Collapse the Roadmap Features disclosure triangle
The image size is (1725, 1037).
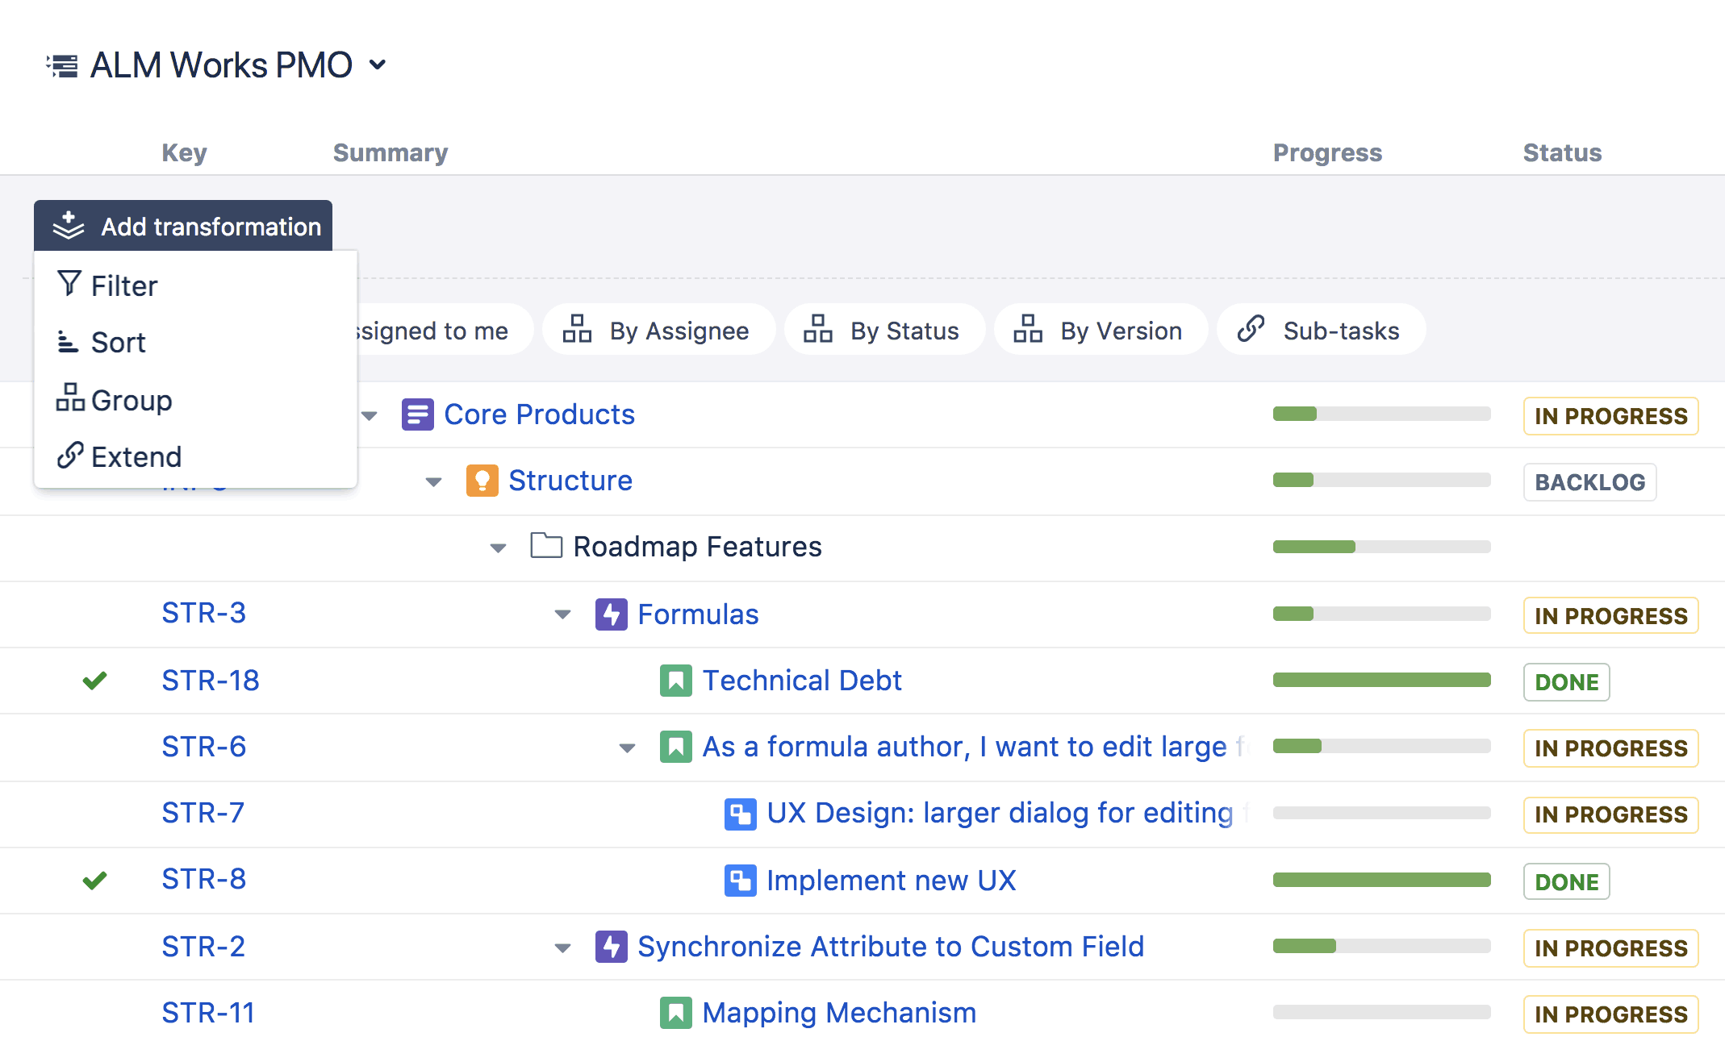tap(497, 547)
